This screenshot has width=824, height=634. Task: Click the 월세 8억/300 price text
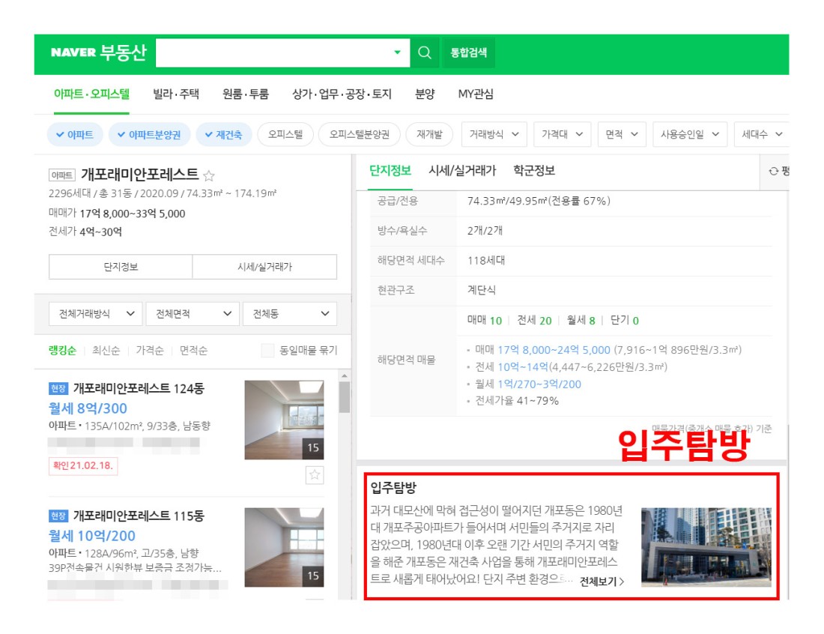tap(88, 408)
